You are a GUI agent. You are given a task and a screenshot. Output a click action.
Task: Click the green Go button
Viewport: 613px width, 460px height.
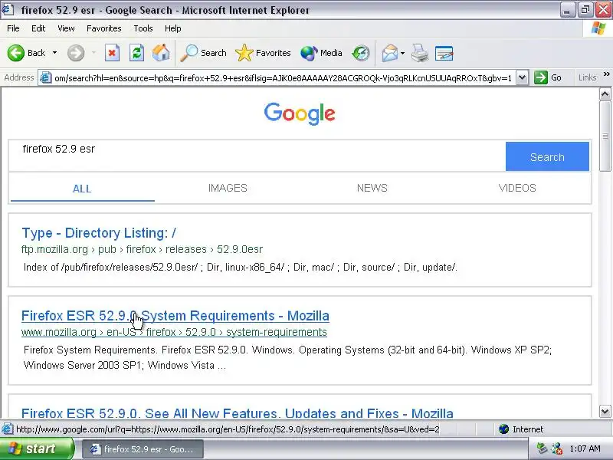548,77
